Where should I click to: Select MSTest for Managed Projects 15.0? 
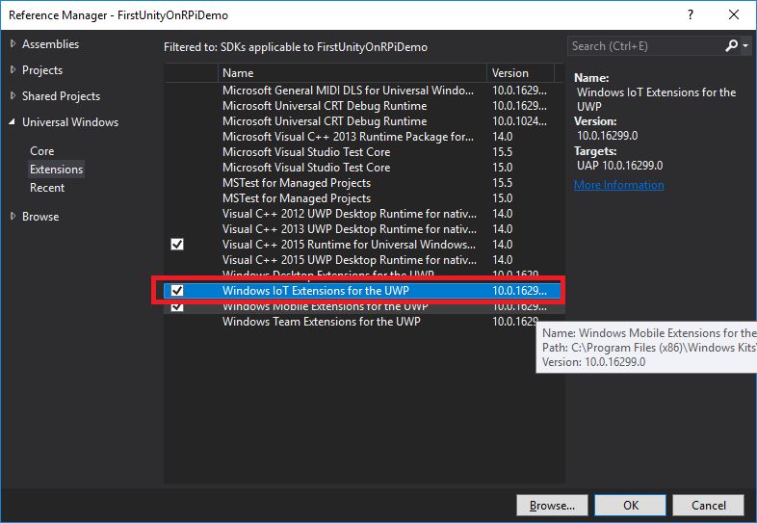(x=364, y=198)
